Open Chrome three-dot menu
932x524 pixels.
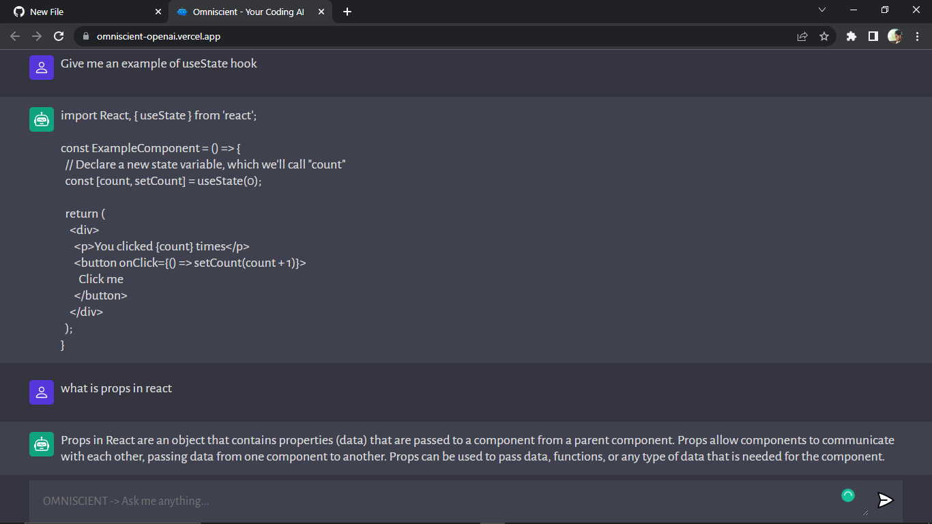coord(918,36)
